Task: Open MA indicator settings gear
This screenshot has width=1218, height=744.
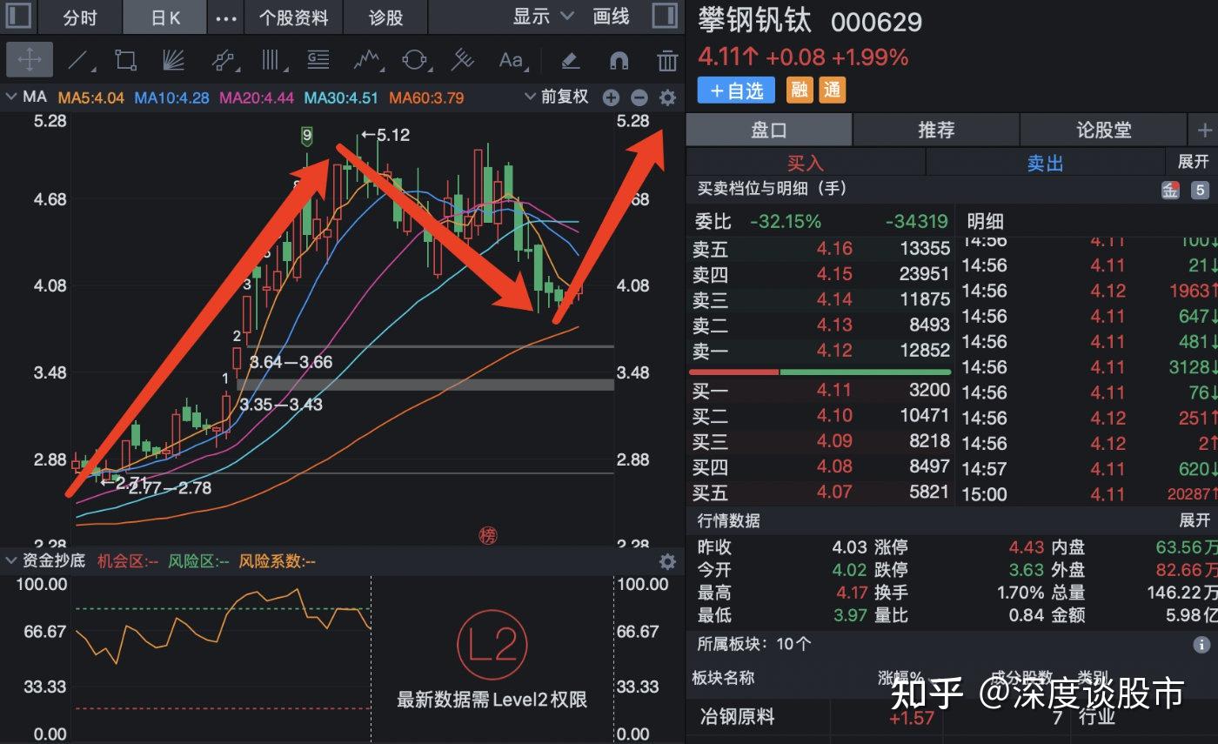Action: [x=667, y=97]
